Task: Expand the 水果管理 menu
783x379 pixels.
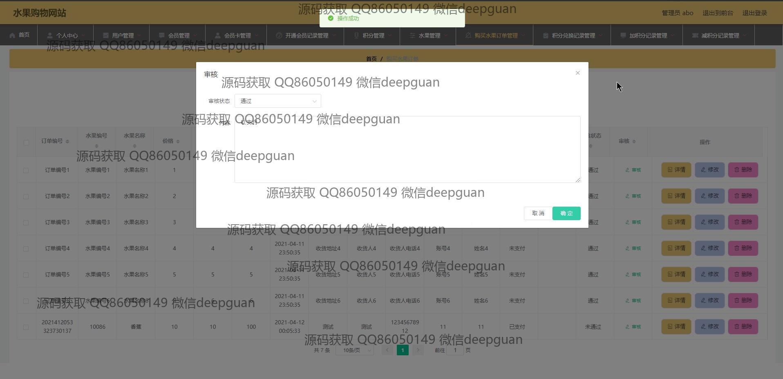Action: click(x=429, y=36)
